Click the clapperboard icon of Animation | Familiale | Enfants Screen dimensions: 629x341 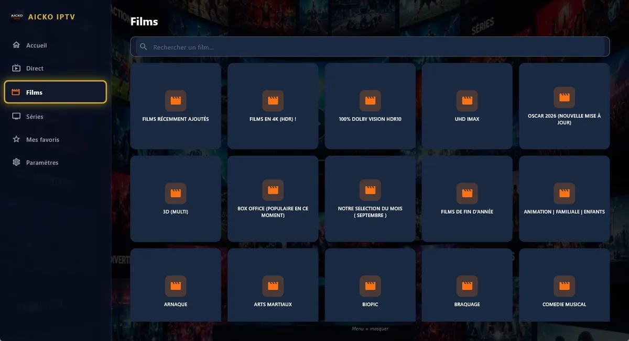click(x=565, y=194)
